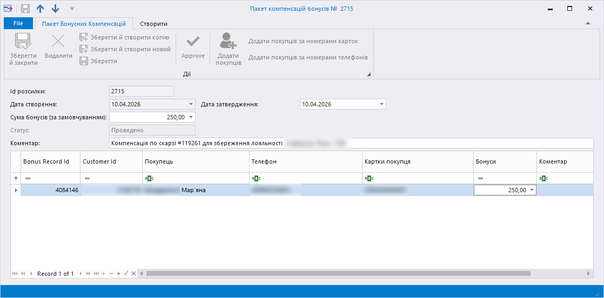The image size is (604, 298).
Task: Click Додати покупців за номерами карток
Action: (x=303, y=41)
